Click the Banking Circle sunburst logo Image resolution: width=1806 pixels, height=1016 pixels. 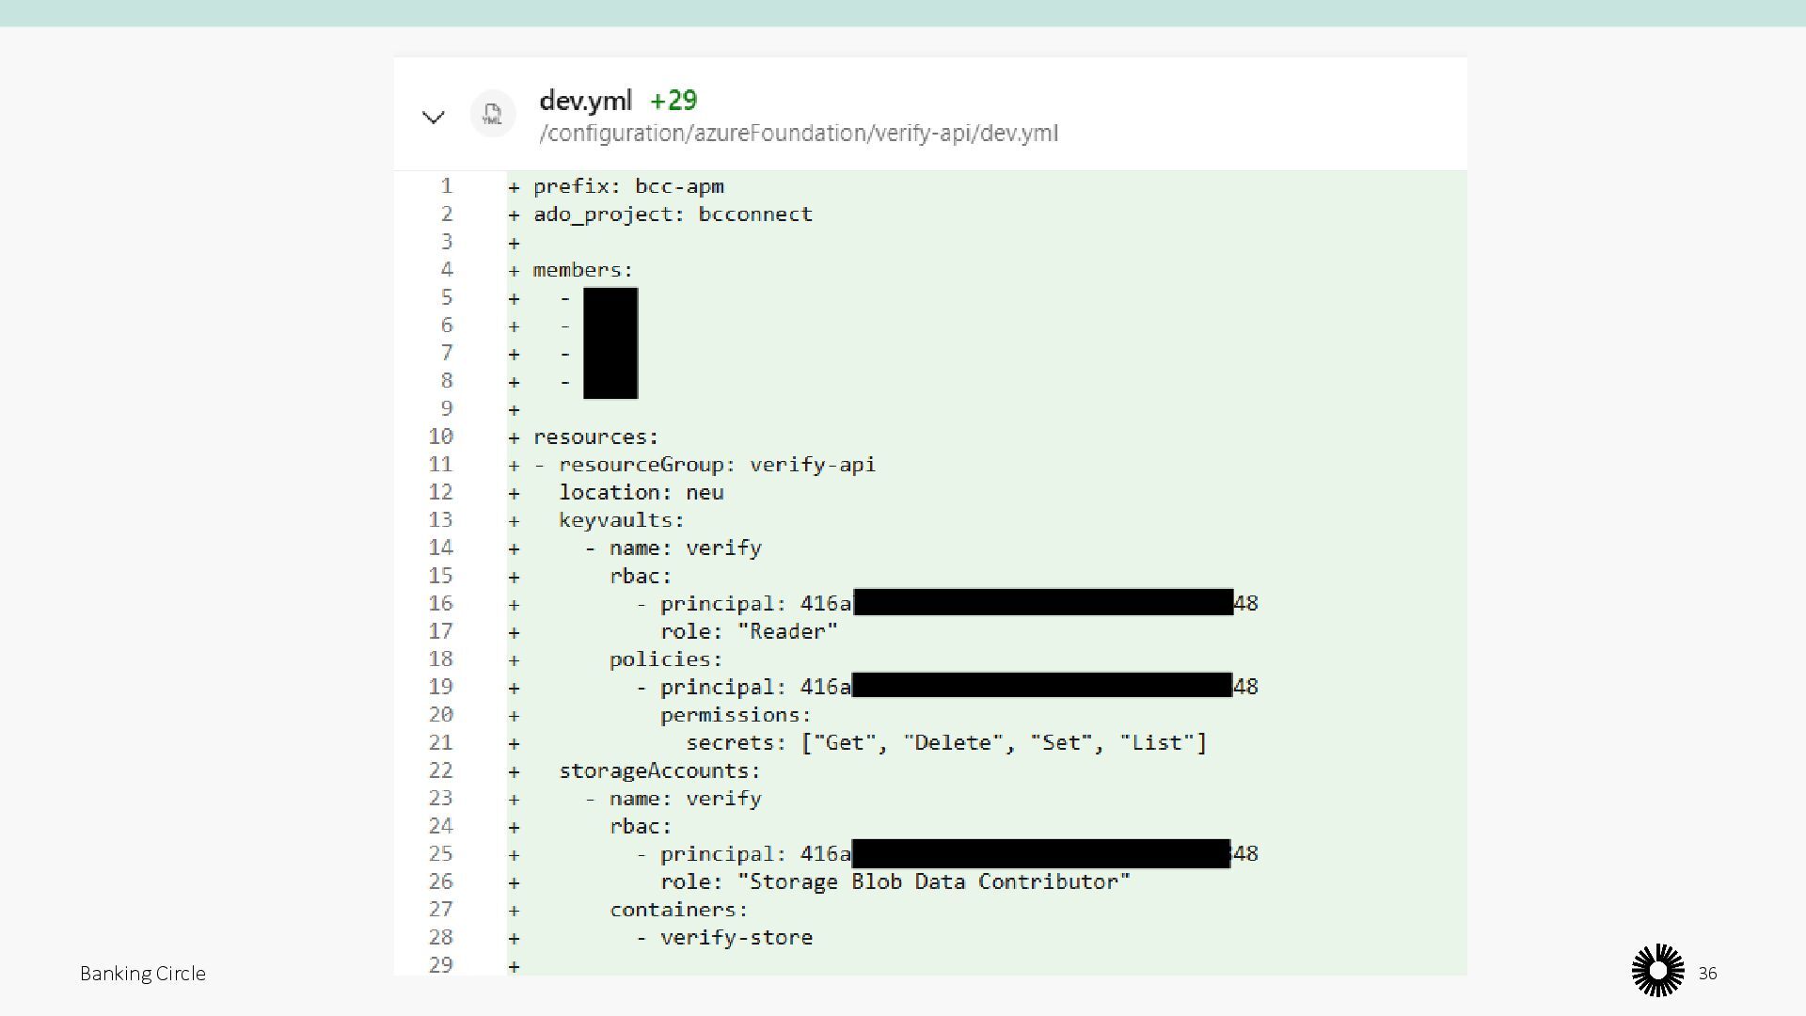point(1657,970)
